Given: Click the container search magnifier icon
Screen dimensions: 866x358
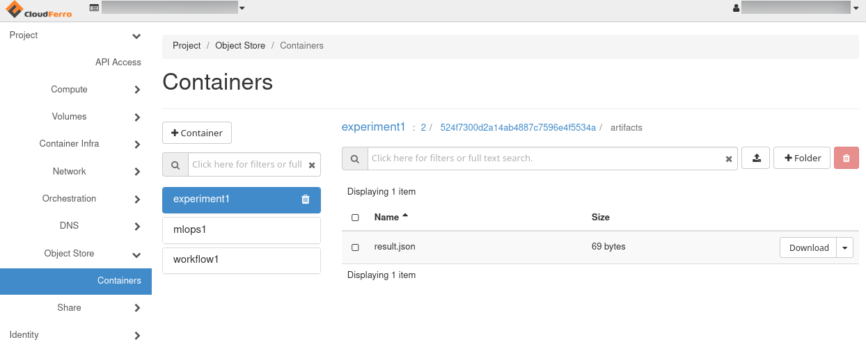Looking at the screenshot, I should click(175, 165).
